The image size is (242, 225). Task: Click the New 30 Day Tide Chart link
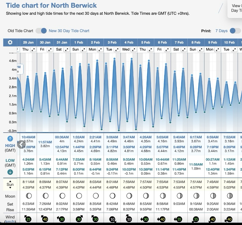point(69,31)
